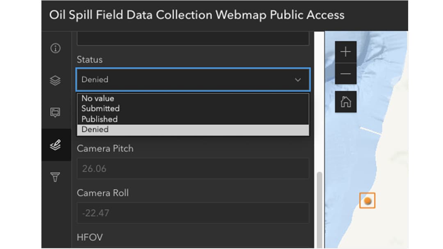This screenshot has width=443, height=249.
Task: Open the information panel icon
Action: point(55,48)
